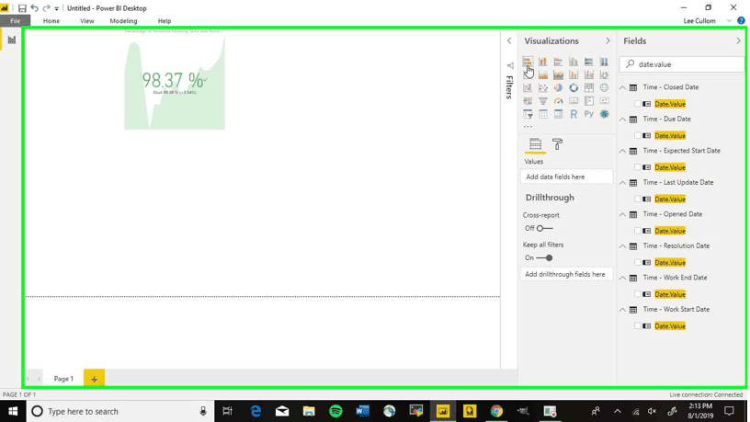Pick the Pie chart visualization
The width and height of the screenshot is (750, 422).
[x=558, y=87]
